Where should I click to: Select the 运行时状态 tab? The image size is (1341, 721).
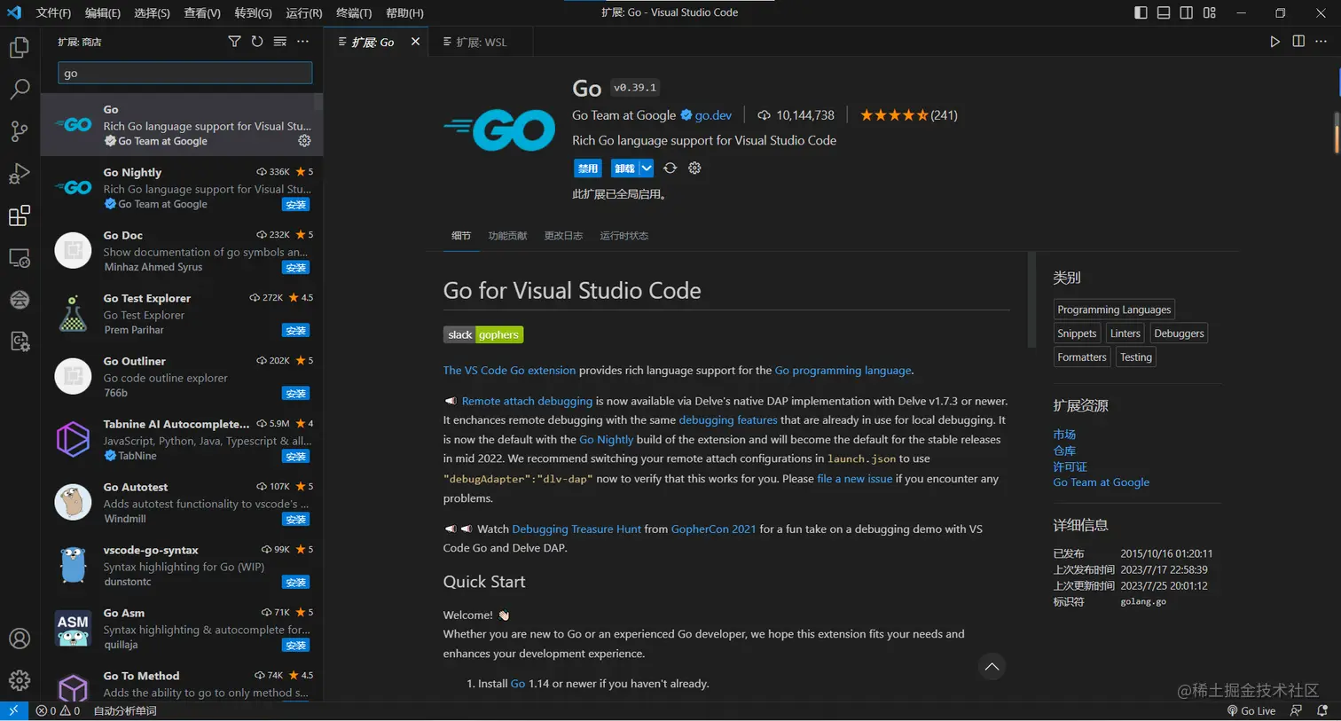[x=624, y=236]
